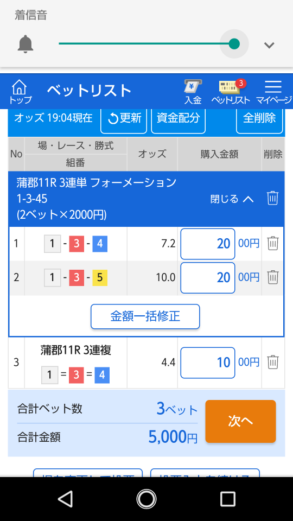293x521 pixels.
Task: Open 資金配分 fund allocation
Action: coord(178,118)
